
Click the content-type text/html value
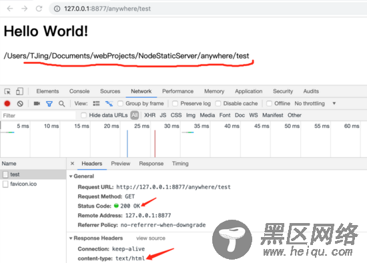pyautogui.click(x=130, y=258)
